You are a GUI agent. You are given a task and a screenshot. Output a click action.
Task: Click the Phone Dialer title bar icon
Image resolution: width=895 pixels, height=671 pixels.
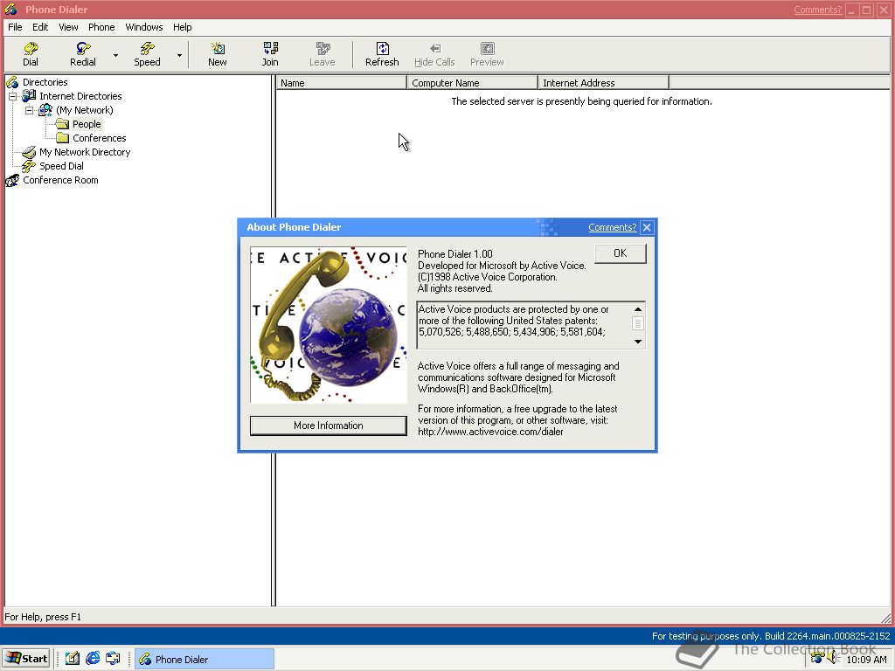pyautogui.click(x=10, y=10)
